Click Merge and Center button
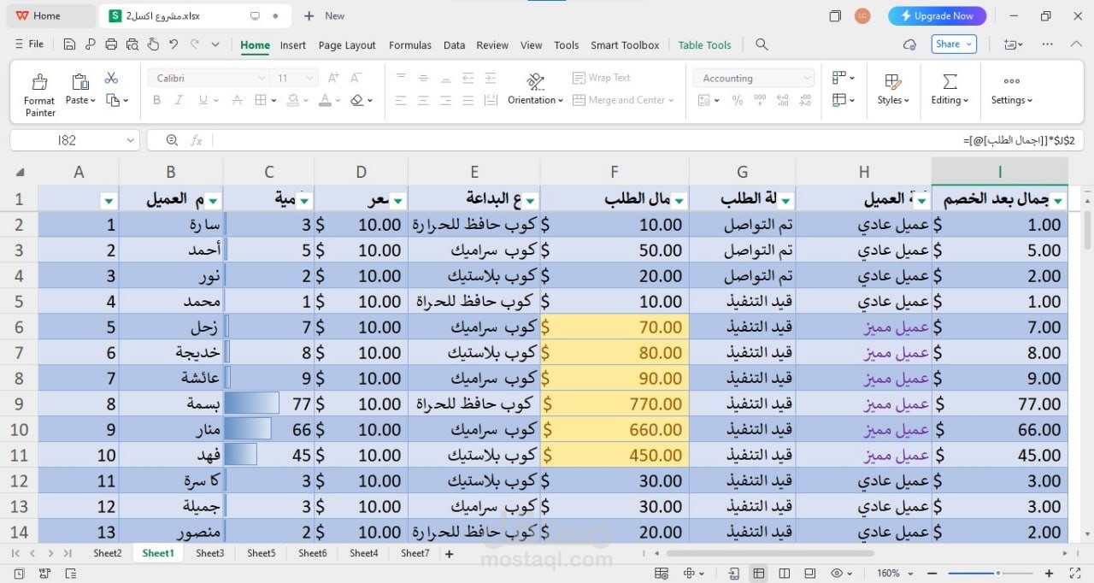This screenshot has height=583, width=1094. (623, 100)
